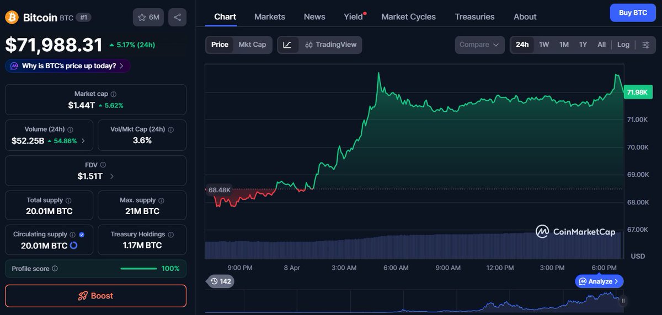Click the $1.44T market cap value
This screenshot has width=662, height=315.
82,105
